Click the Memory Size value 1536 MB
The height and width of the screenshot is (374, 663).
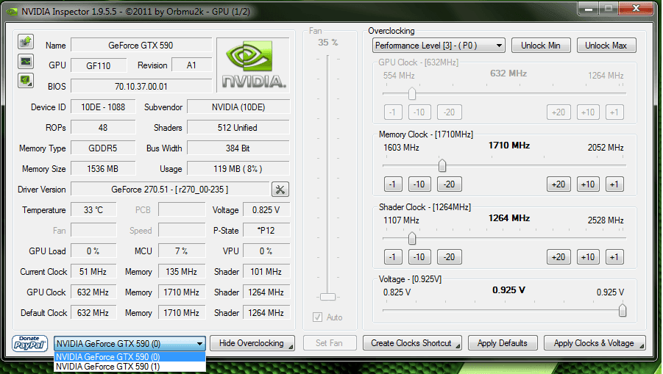[103, 169]
